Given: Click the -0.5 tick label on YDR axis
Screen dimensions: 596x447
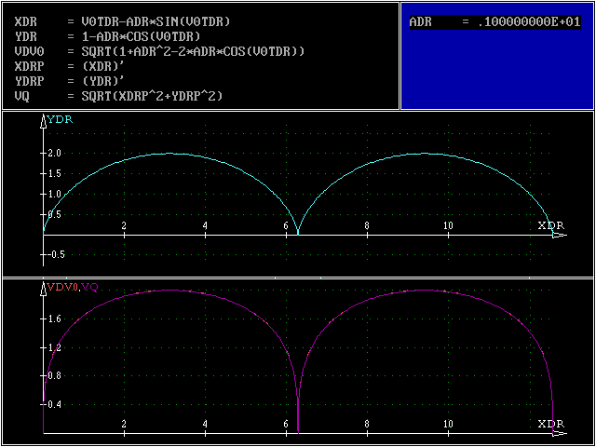Looking at the screenshot, I should pos(57,253).
